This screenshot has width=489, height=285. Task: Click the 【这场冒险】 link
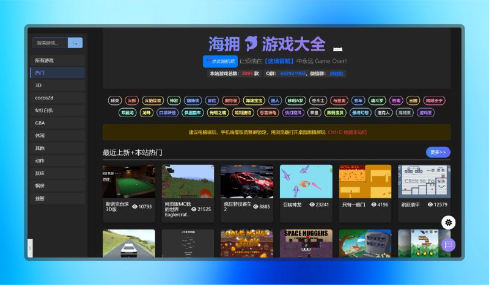279,62
